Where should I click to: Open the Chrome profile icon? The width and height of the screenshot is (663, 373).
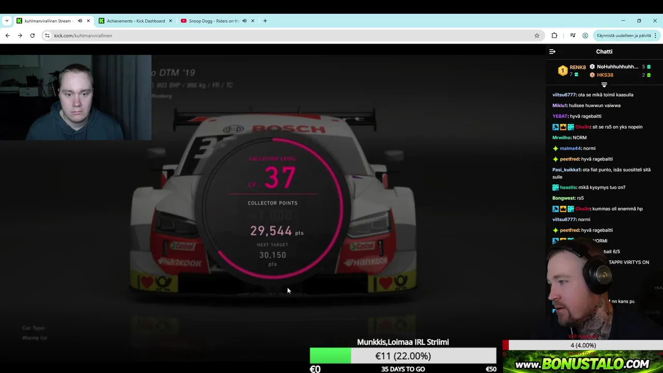[585, 36]
